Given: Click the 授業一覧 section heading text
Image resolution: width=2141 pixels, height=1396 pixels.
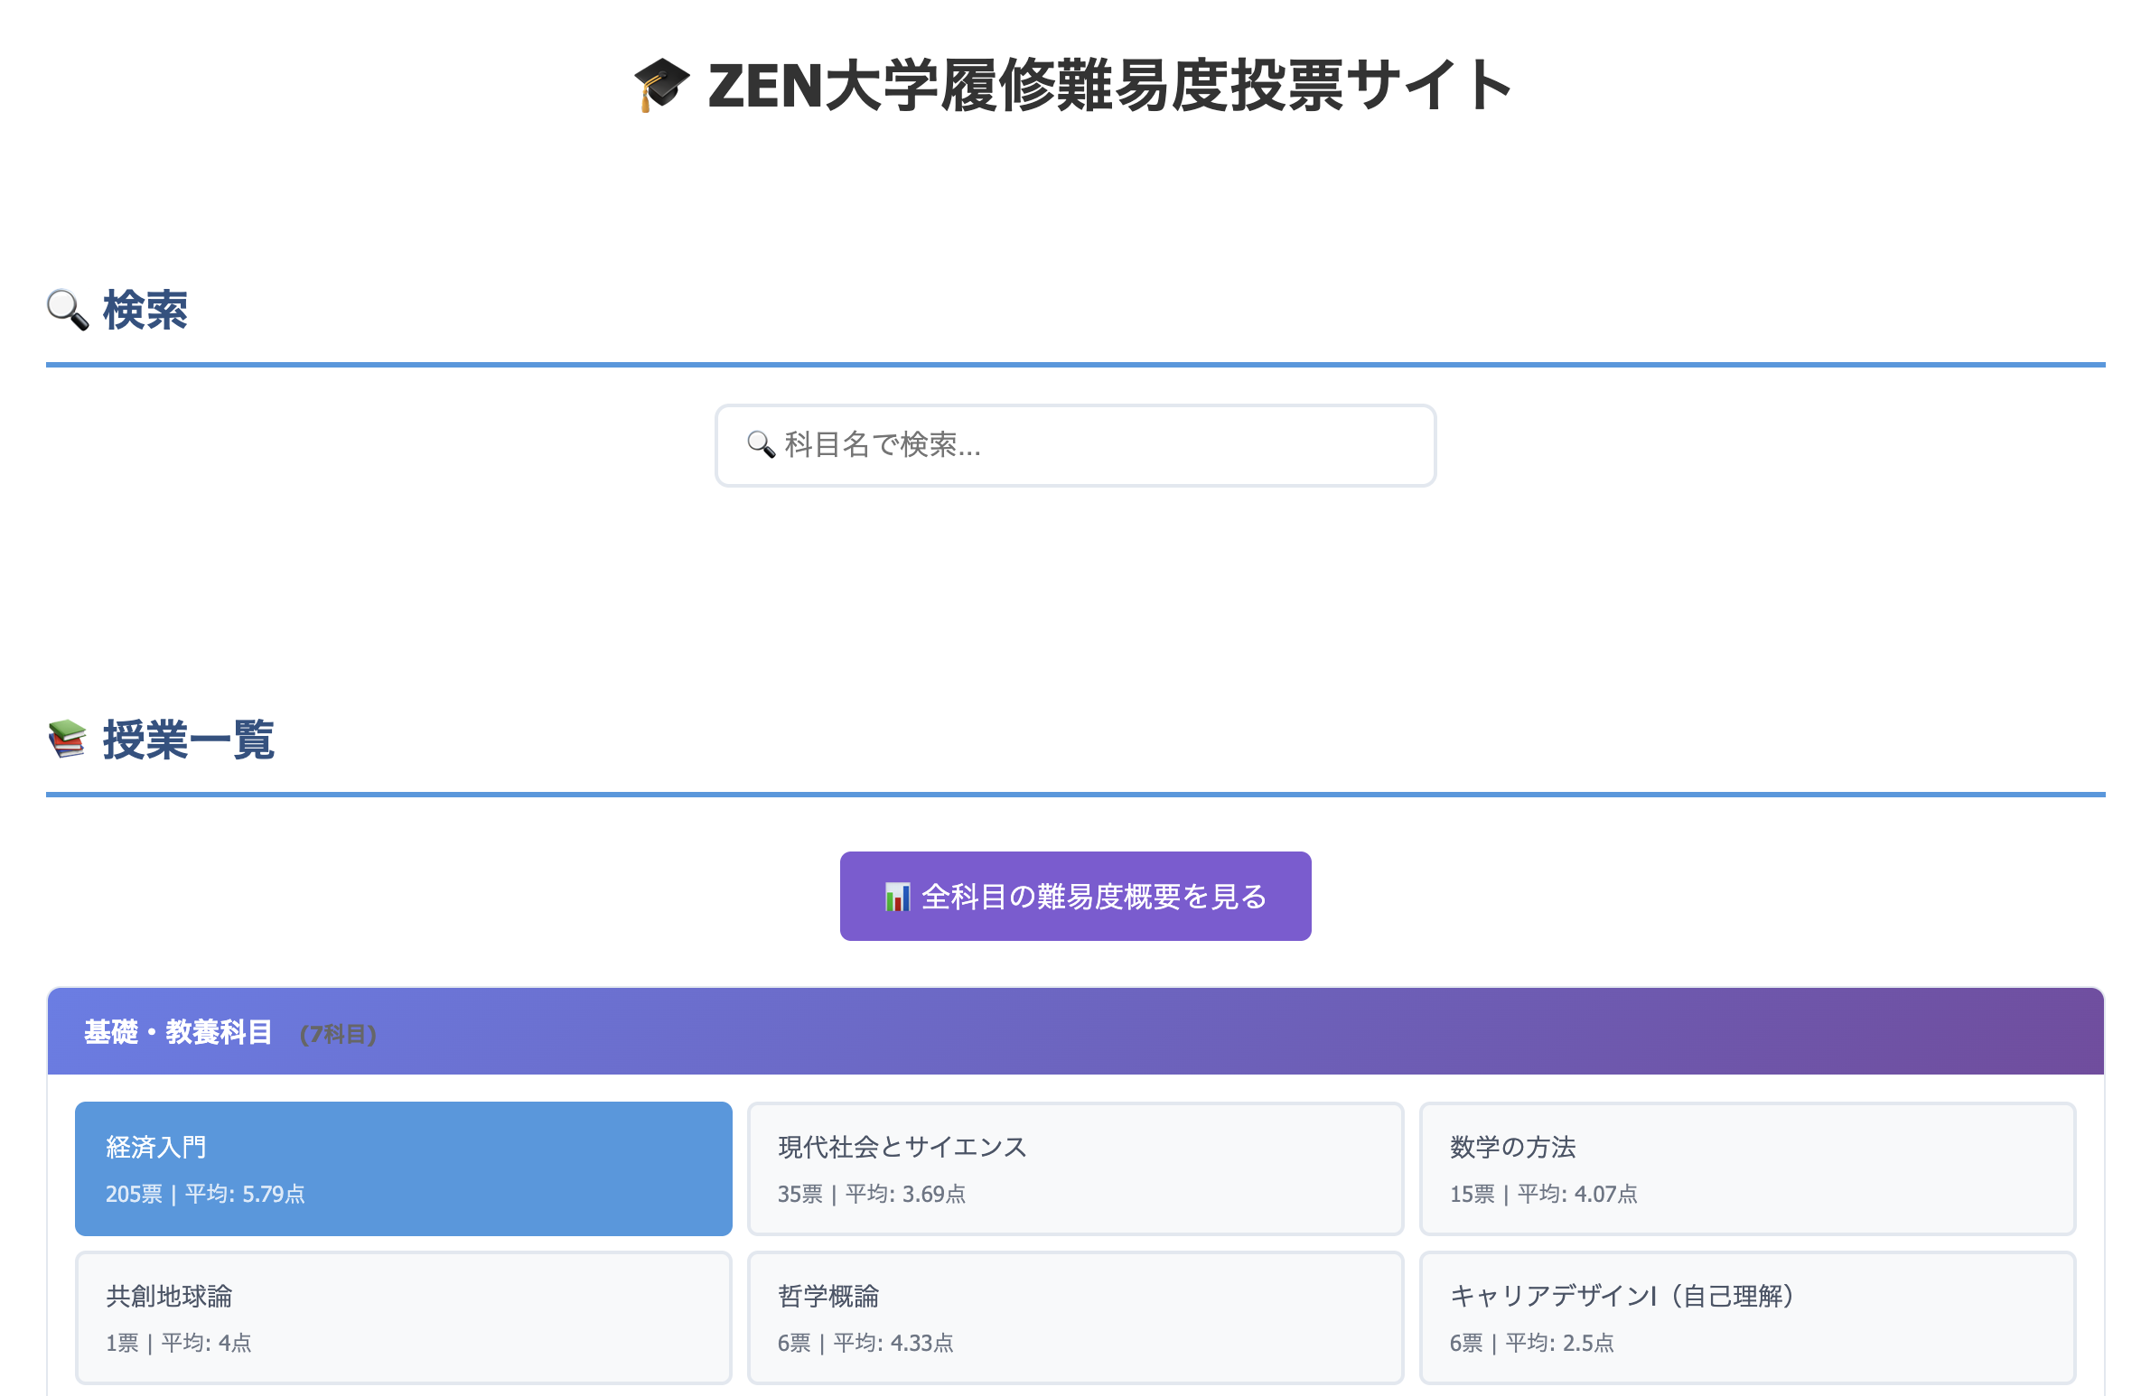Looking at the screenshot, I should [189, 740].
